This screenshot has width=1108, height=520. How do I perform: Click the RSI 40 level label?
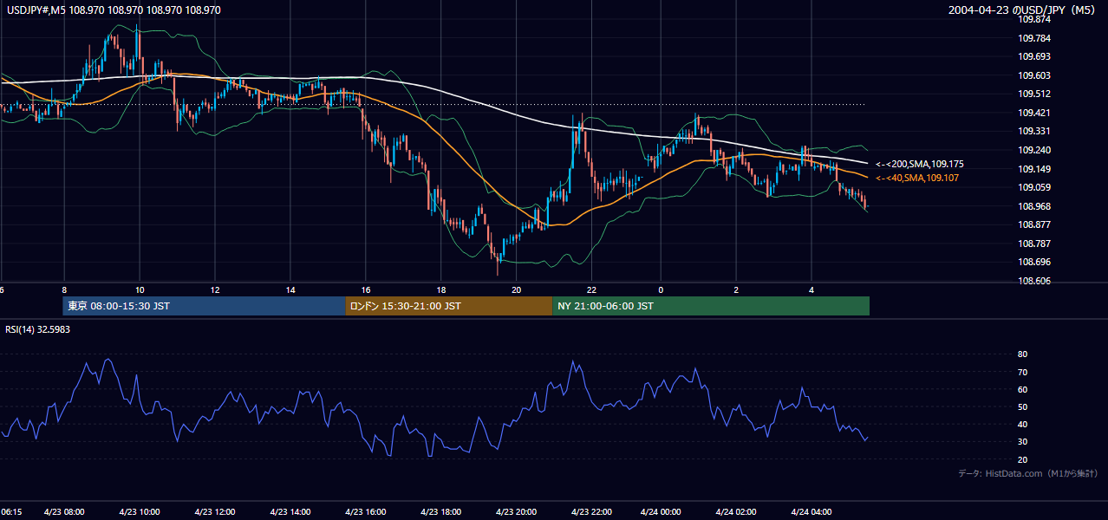coord(1022,424)
